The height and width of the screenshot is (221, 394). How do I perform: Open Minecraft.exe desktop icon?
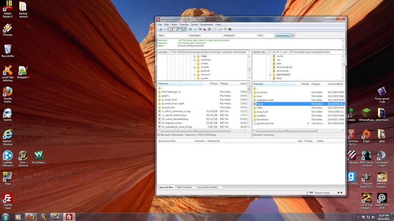(366, 115)
